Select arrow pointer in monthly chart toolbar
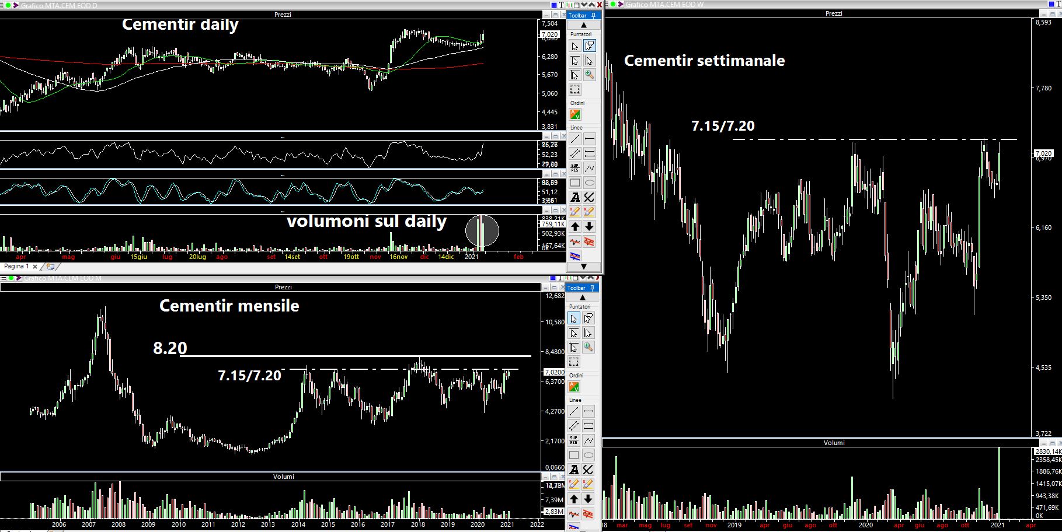The width and height of the screenshot is (1062, 532). tap(574, 318)
